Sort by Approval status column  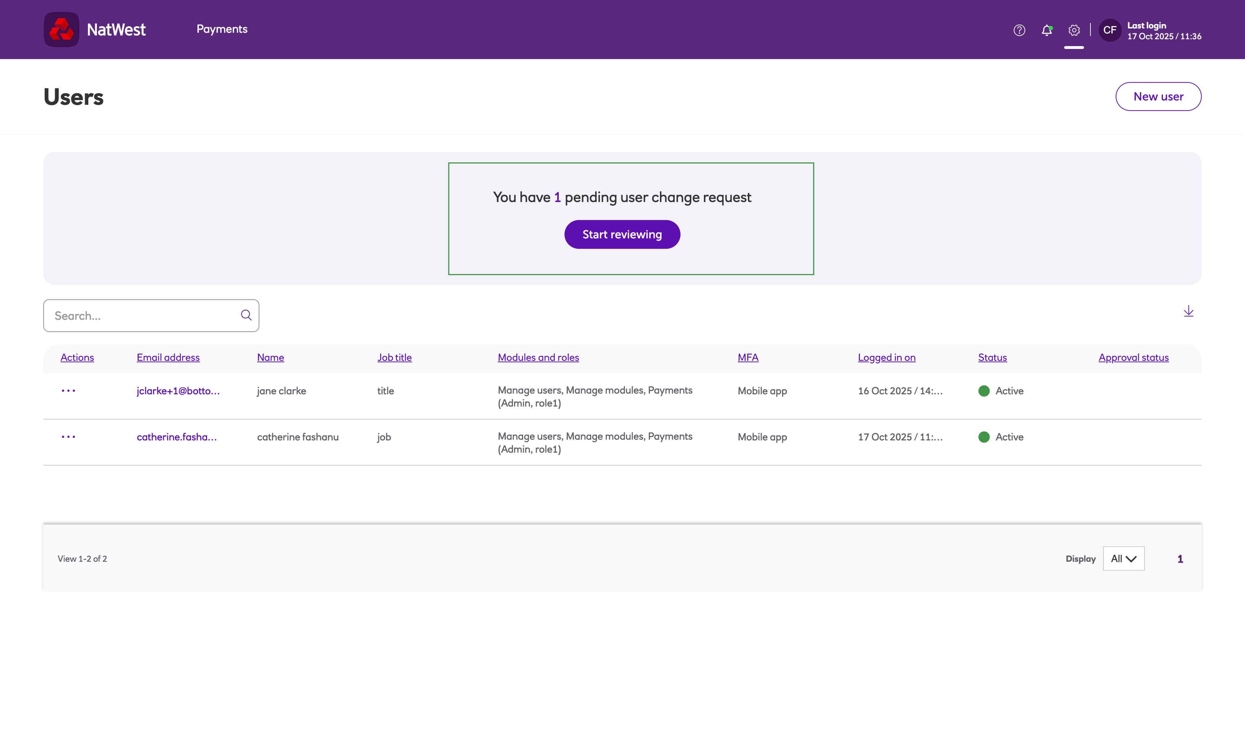(1133, 357)
